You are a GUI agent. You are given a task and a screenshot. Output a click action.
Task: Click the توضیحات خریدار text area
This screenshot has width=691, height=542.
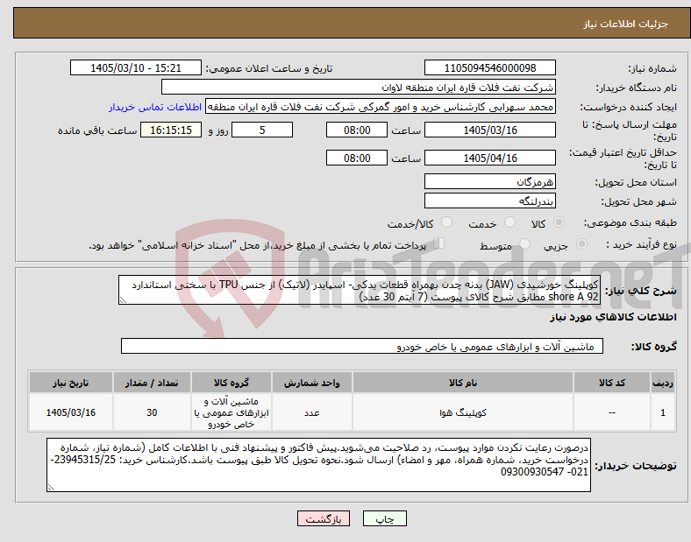[318, 465]
